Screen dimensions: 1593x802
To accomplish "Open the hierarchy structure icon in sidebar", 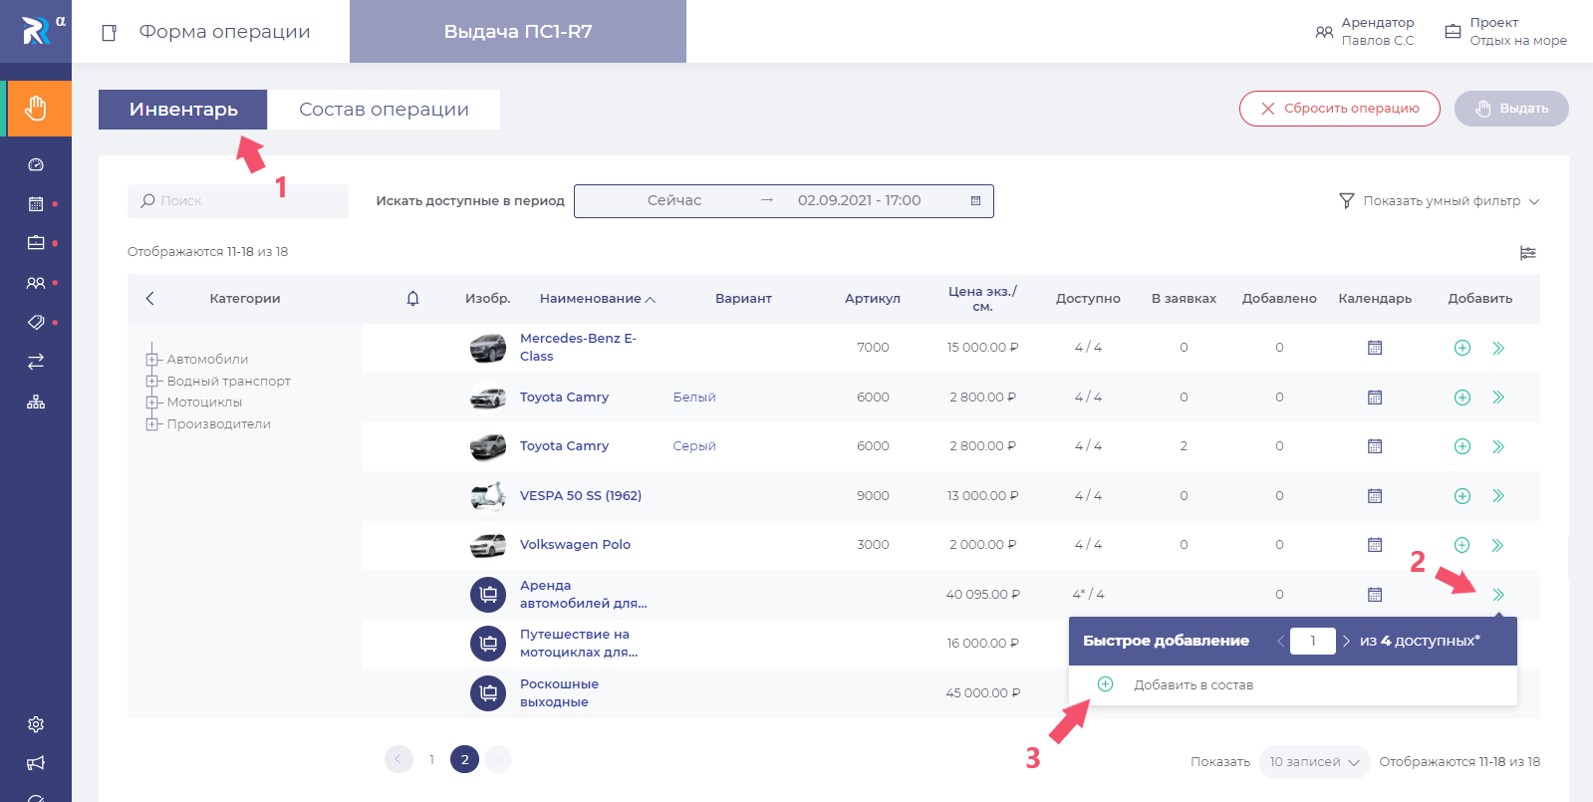I will click(x=36, y=402).
